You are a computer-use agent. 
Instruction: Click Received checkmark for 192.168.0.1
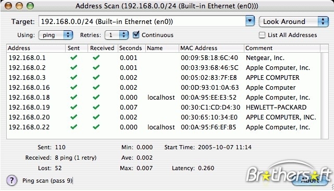(x=96, y=57)
